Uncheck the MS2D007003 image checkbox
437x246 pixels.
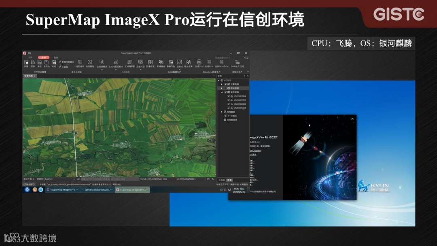[229, 100]
